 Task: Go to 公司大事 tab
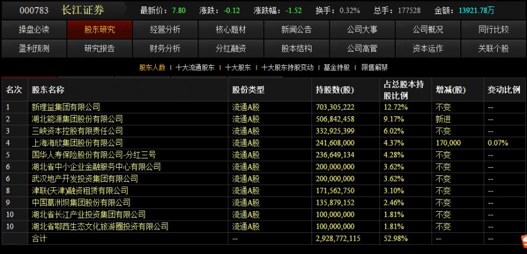(x=362, y=30)
